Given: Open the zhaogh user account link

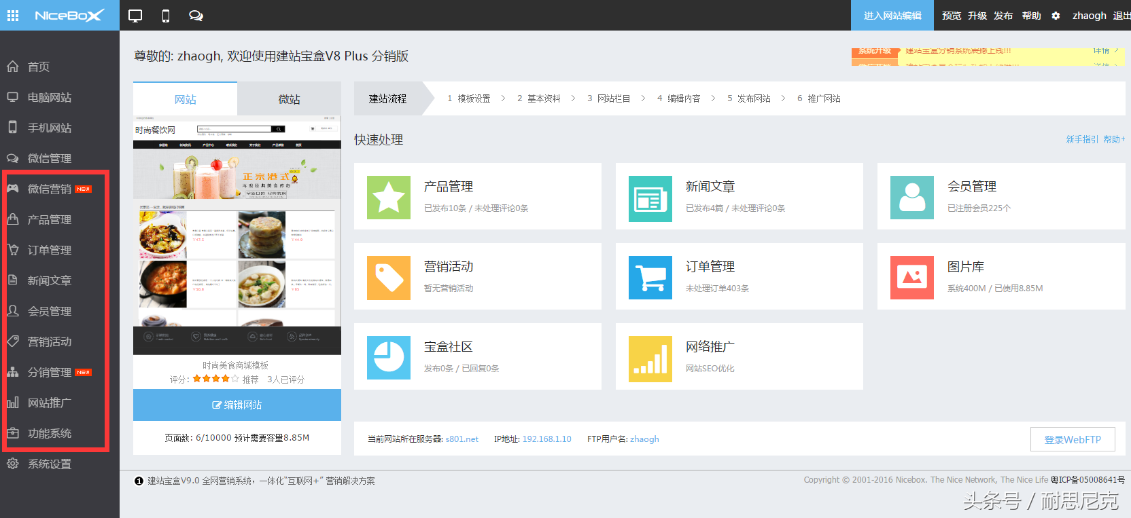Looking at the screenshot, I should click(1090, 16).
